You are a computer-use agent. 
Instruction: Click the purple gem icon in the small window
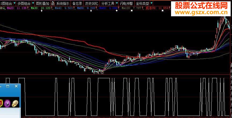7,103
